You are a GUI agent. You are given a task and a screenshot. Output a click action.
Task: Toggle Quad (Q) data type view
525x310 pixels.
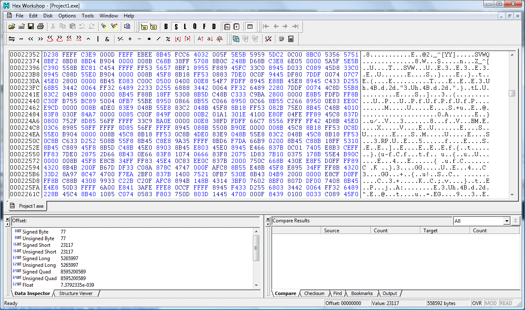[x=195, y=27]
